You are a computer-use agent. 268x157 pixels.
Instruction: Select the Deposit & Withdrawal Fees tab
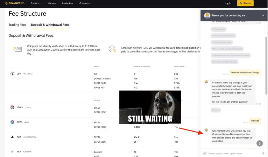[x=50, y=25]
